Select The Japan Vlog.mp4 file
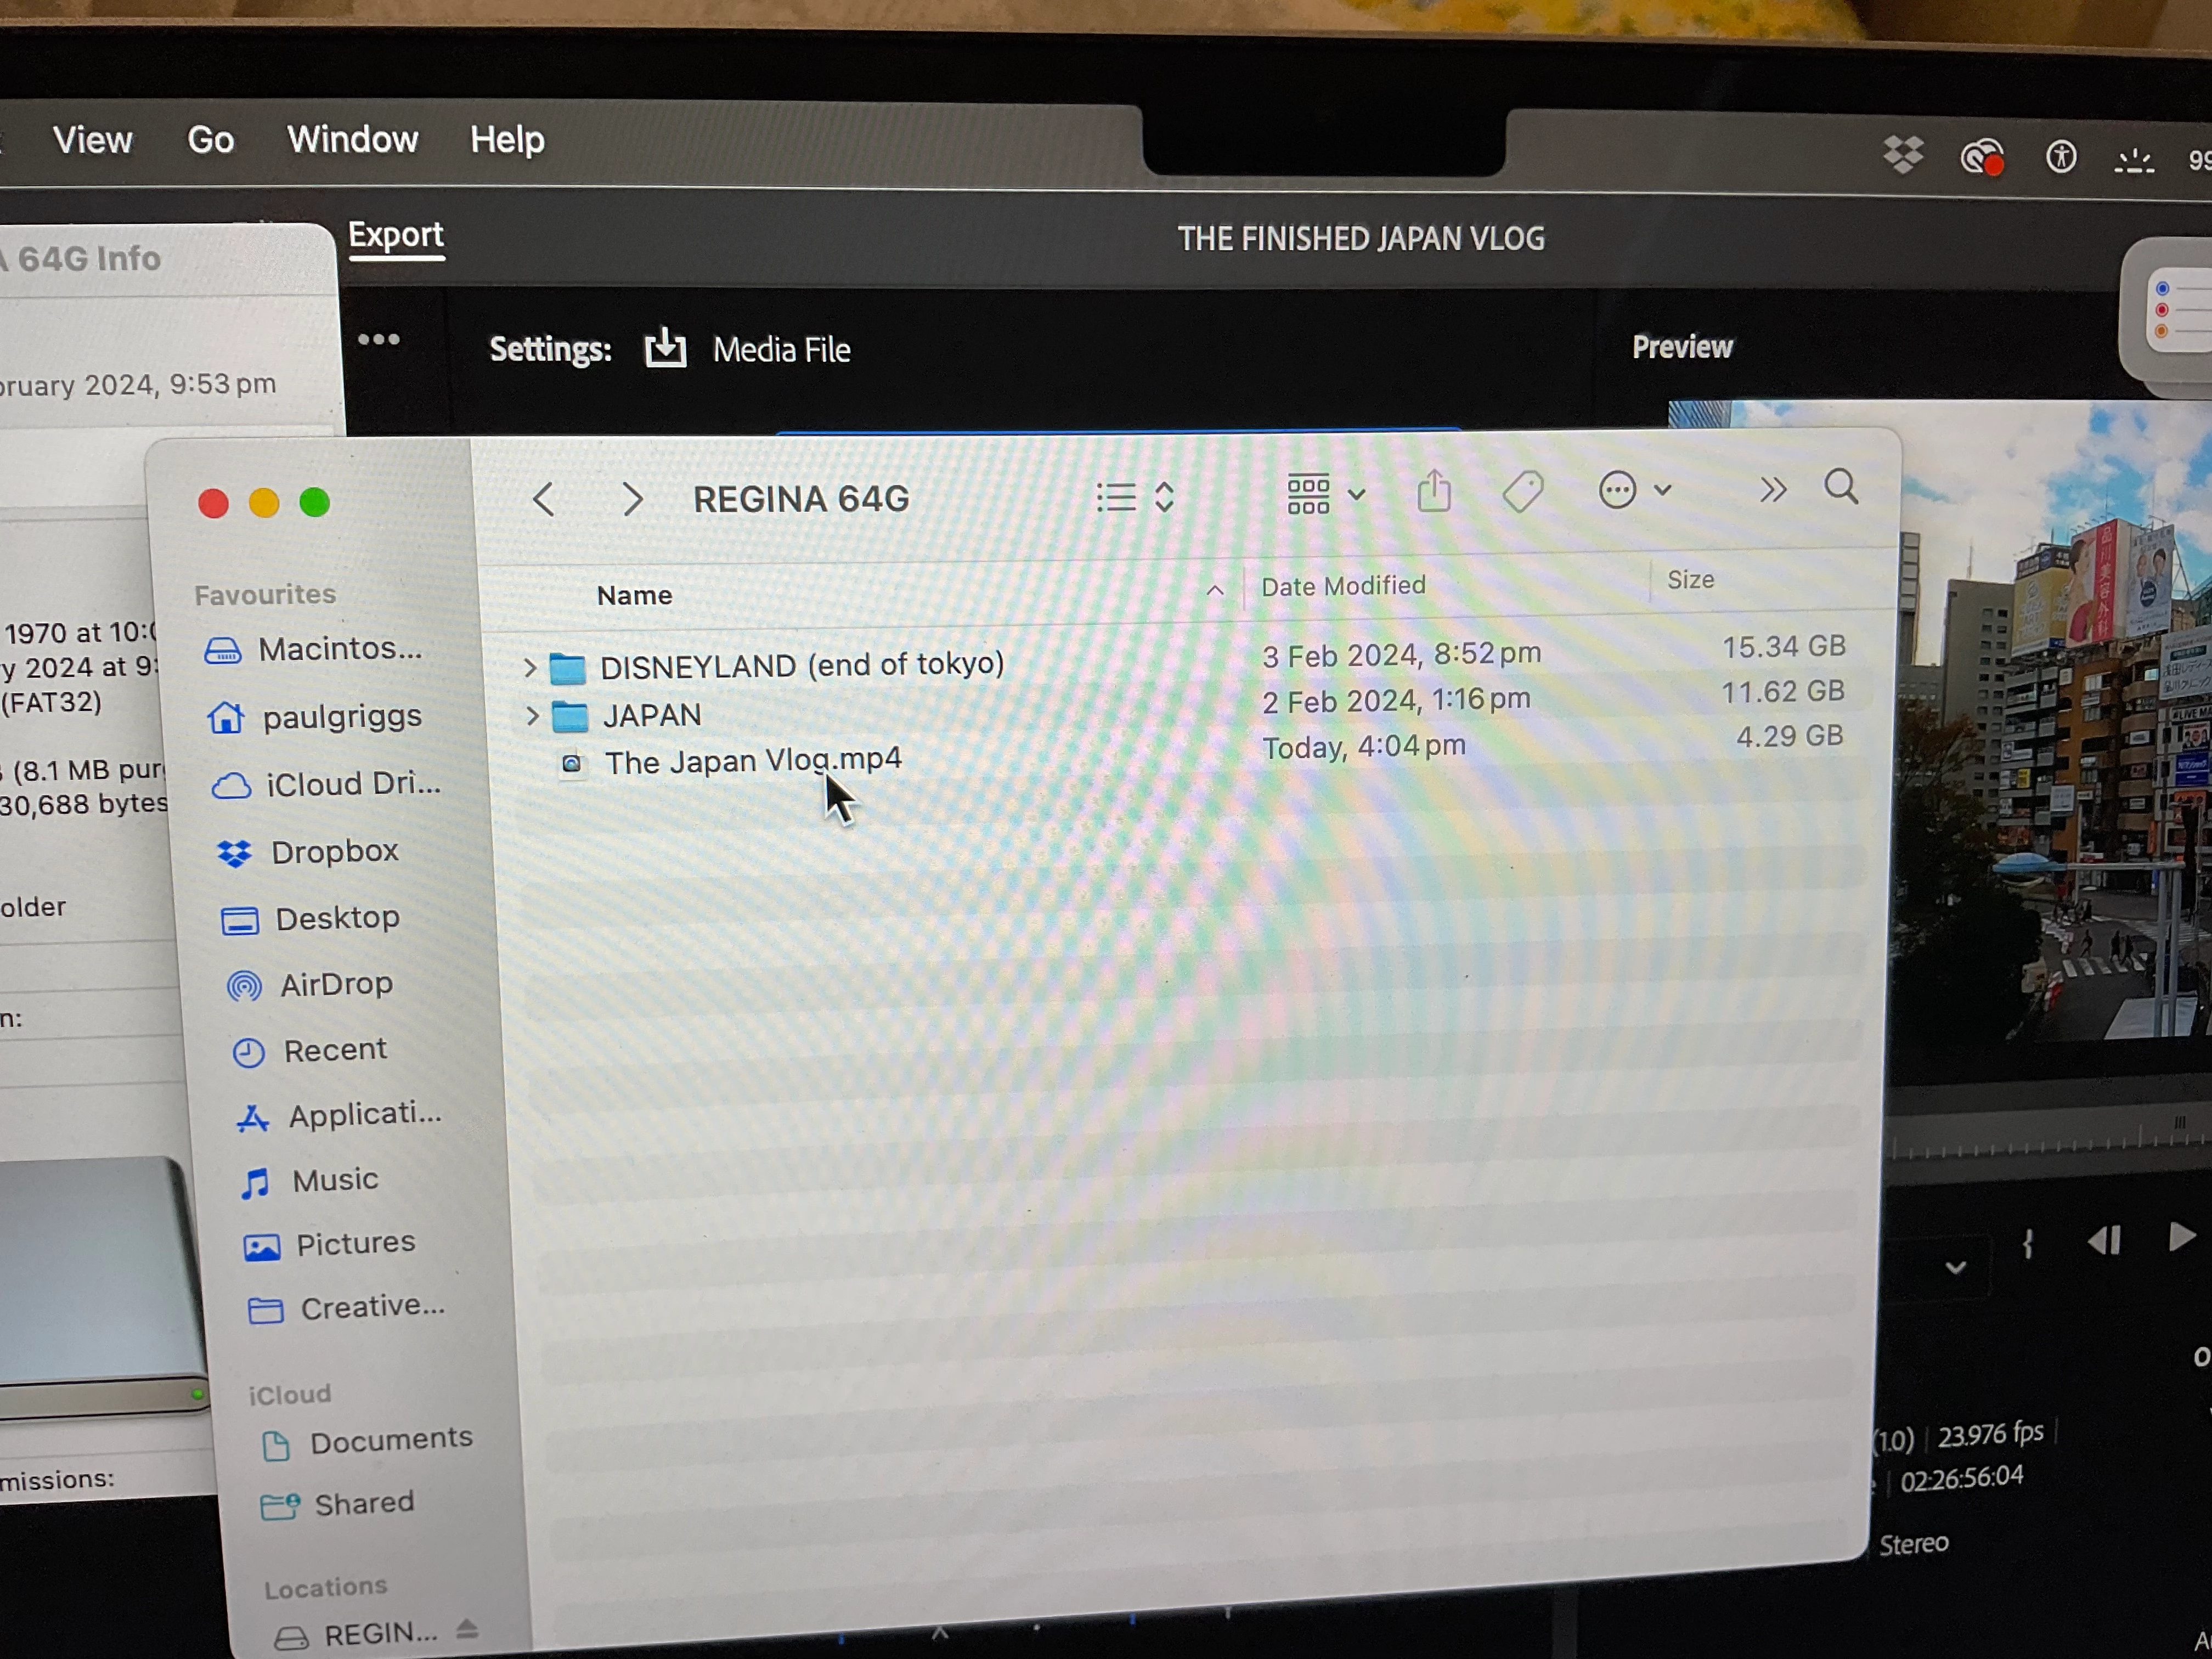2212x1659 pixels. click(x=752, y=761)
